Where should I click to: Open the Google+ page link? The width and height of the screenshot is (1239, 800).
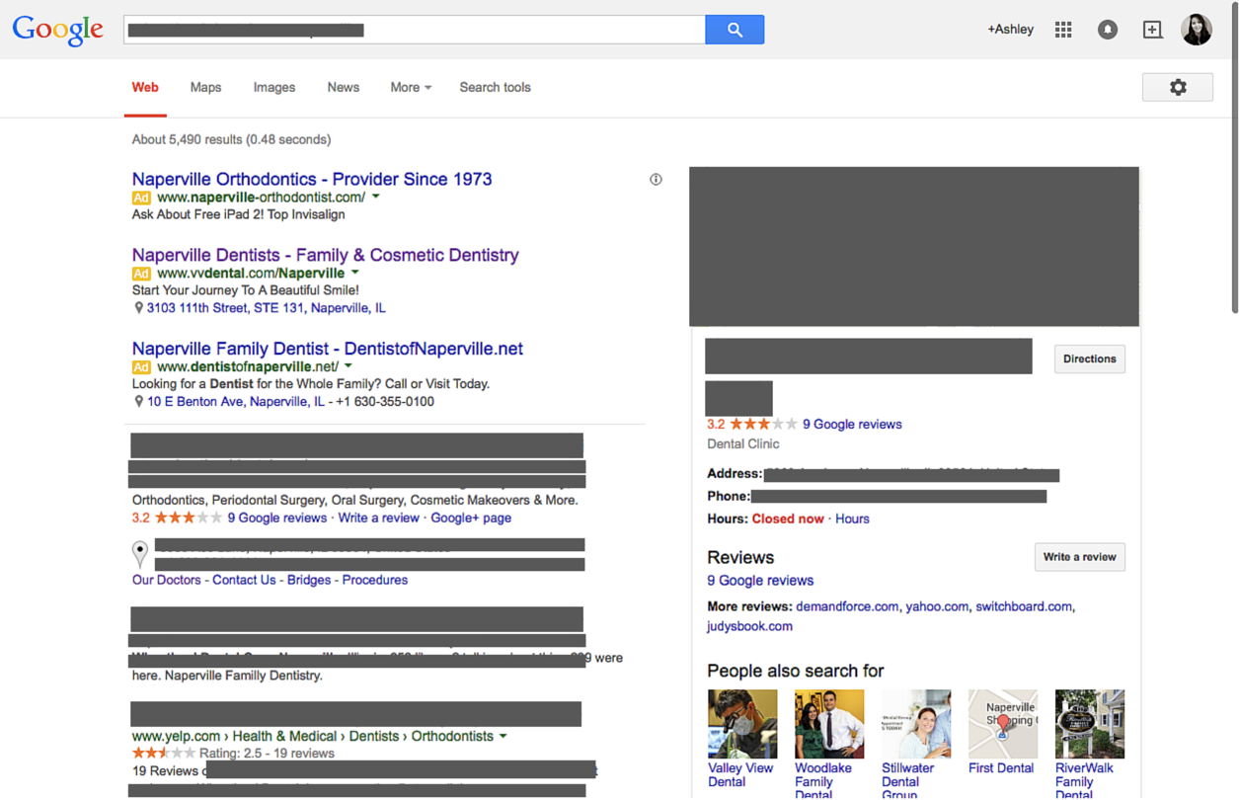click(471, 518)
